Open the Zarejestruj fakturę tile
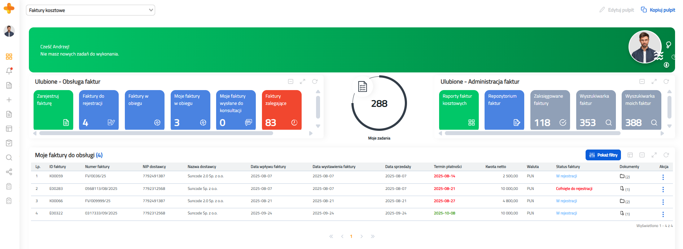The height and width of the screenshot is (249, 683). [x=53, y=110]
